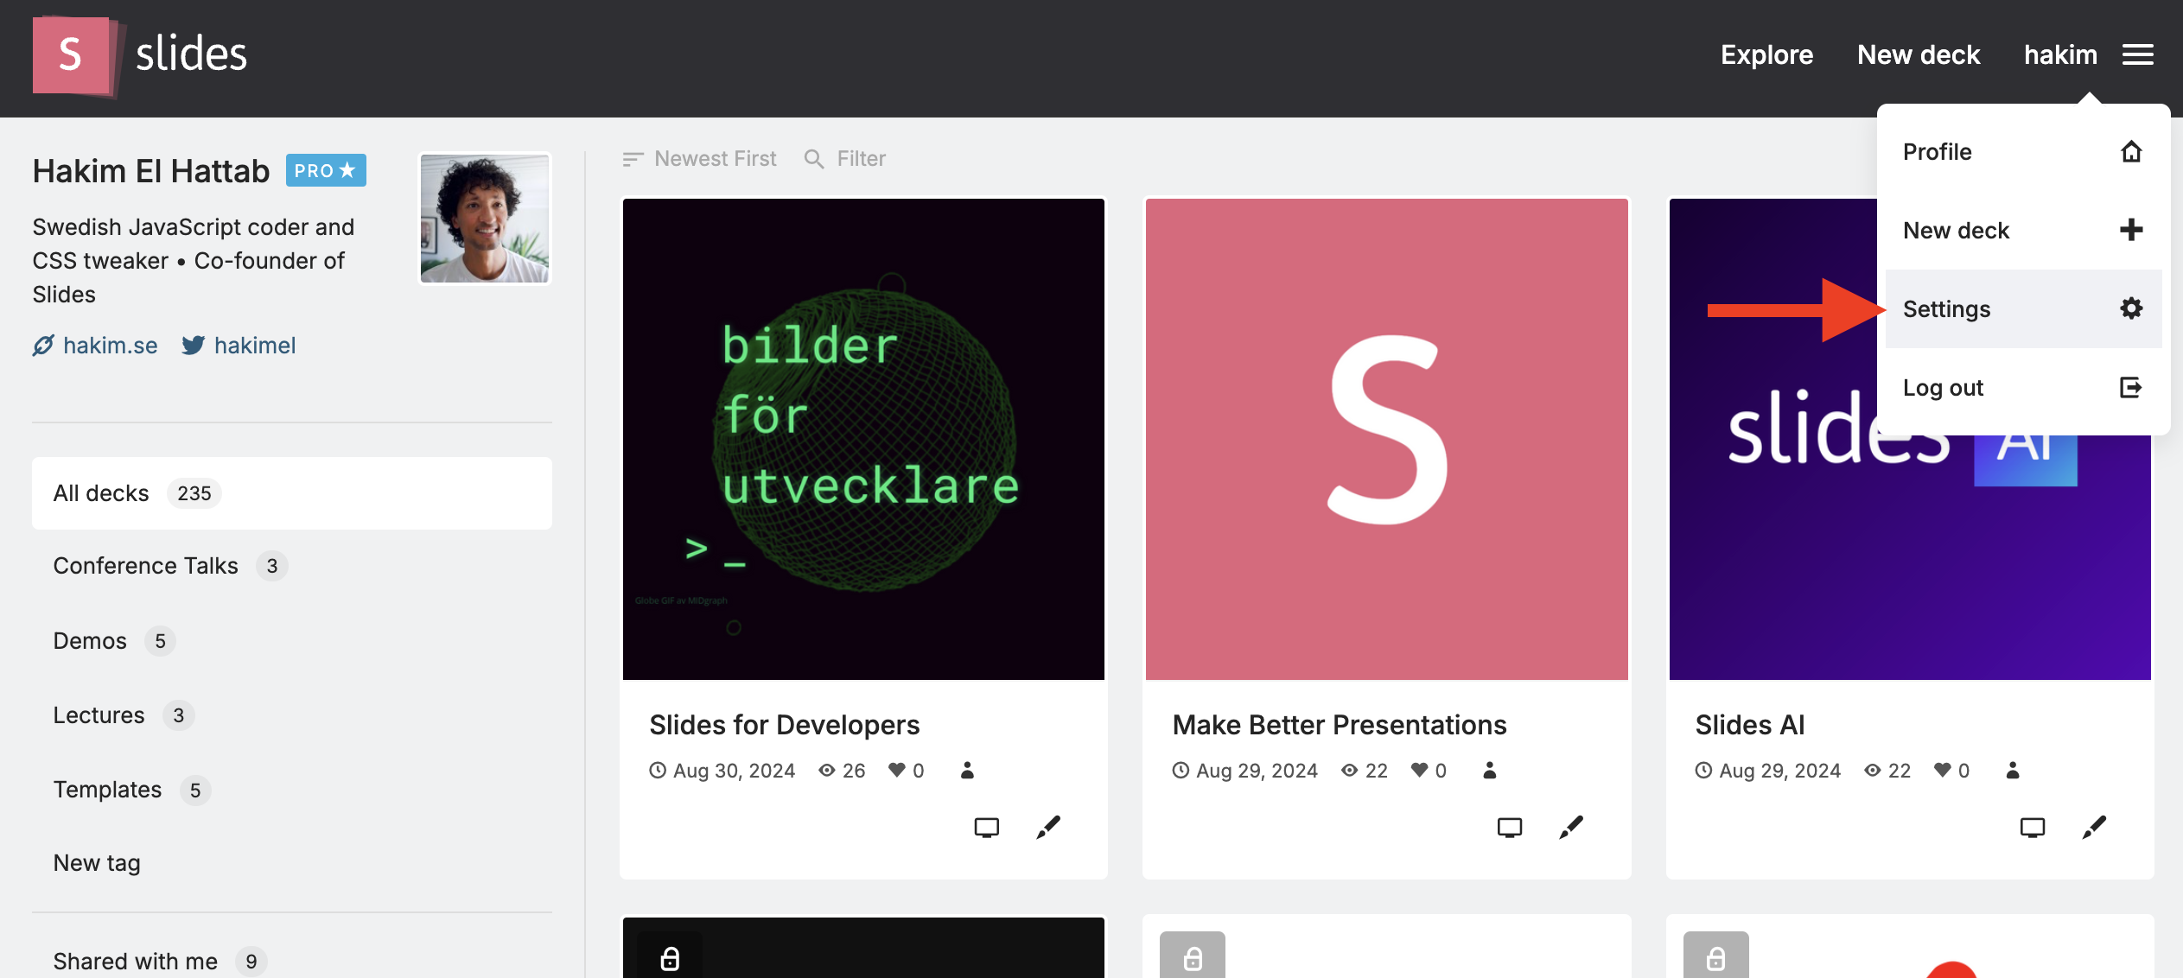
Task: Edit the Slides AI deck
Action: (x=2094, y=827)
